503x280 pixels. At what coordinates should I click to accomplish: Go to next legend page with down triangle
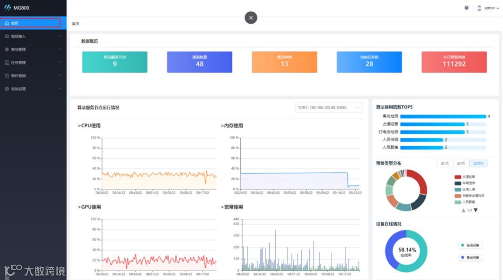tap(476, 211)
